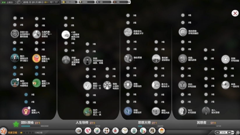Select the 心传 skill icon
Viewport: 240px width, 135px height.
[66, 35]
